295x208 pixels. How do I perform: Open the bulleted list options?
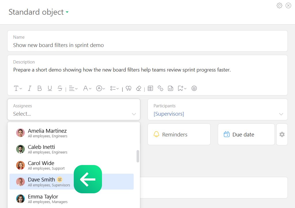114,88
